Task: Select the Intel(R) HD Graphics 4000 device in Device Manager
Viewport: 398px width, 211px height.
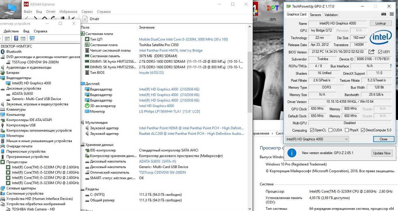Action: point(31,83)
